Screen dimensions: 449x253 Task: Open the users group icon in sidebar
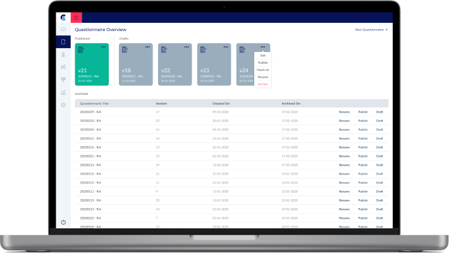click(x=63, y=67)
